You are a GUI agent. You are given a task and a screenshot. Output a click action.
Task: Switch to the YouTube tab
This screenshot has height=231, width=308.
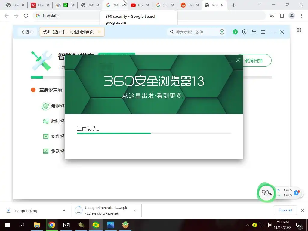pyautogui.click(x=140, y=5)
